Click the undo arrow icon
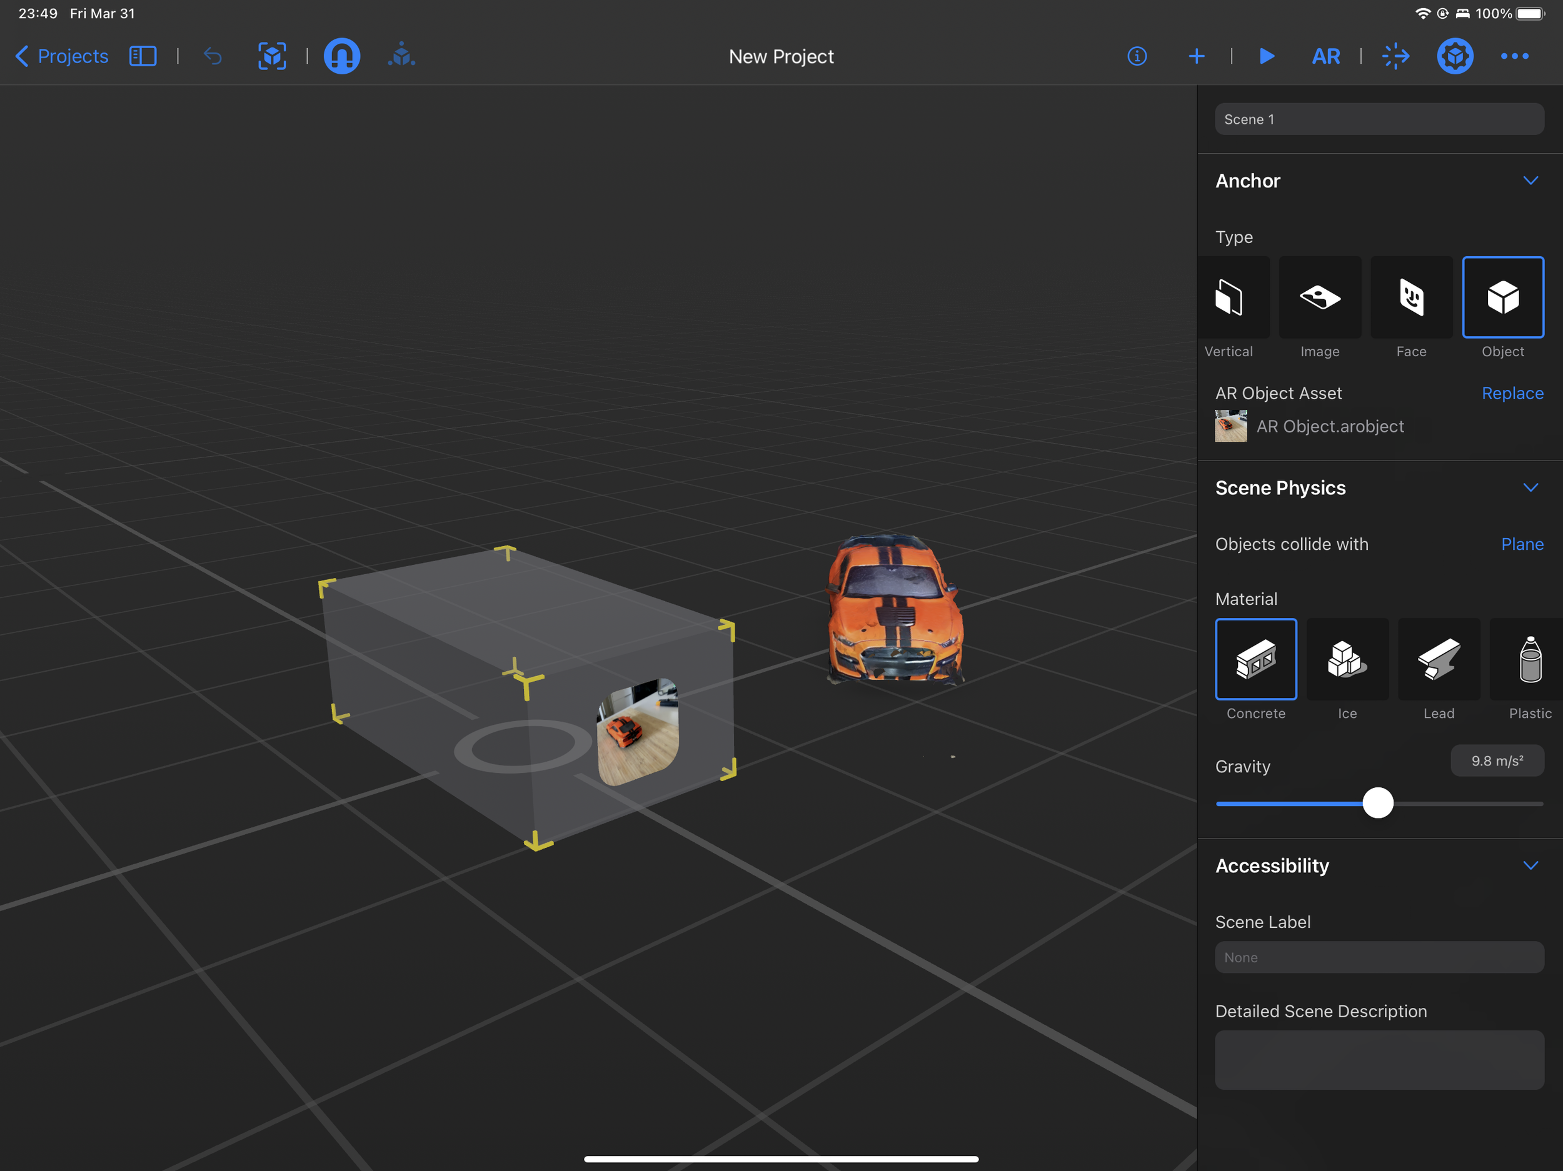 coord(213,56)
